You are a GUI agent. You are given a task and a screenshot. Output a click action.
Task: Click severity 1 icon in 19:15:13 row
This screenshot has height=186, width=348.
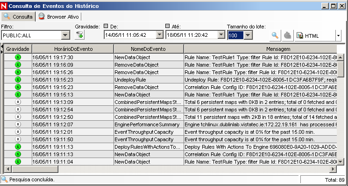pyautogui.click(x=18, y=95)
